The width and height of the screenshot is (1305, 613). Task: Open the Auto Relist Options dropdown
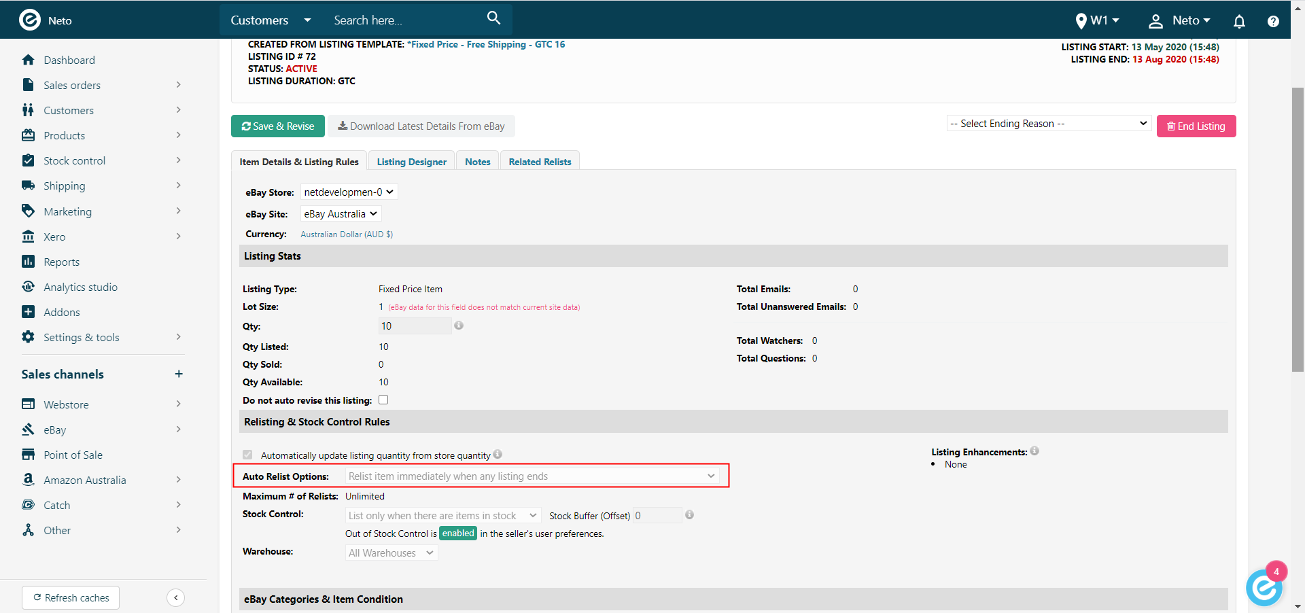pyautogui.click(x=532, y=476)
